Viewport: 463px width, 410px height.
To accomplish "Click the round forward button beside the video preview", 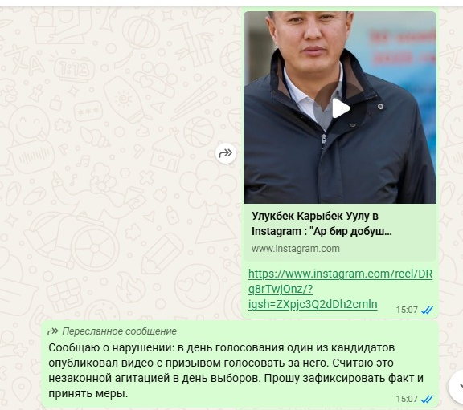I will pos(226,153).
